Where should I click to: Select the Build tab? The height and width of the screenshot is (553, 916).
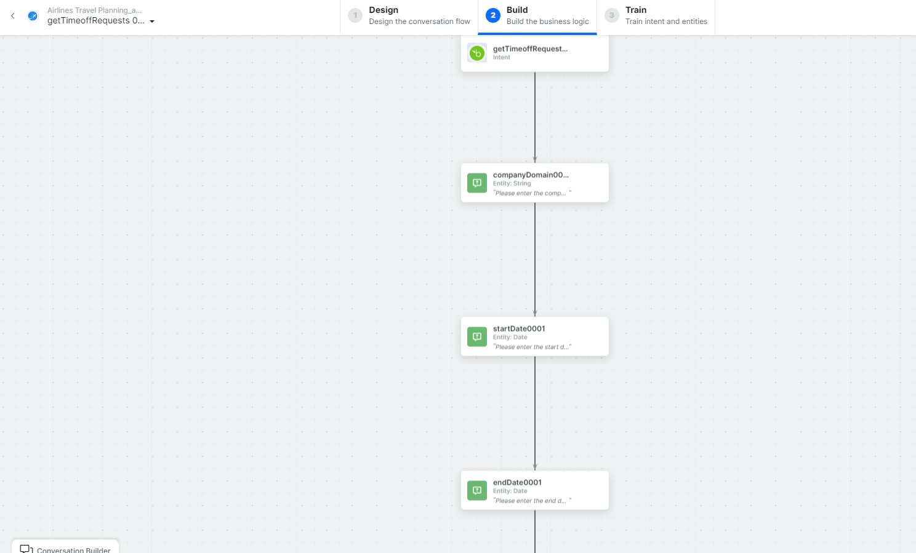click(x=537, y=16)
